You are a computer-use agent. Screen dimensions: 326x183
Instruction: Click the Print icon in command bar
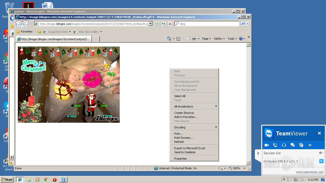click(194, 39)
